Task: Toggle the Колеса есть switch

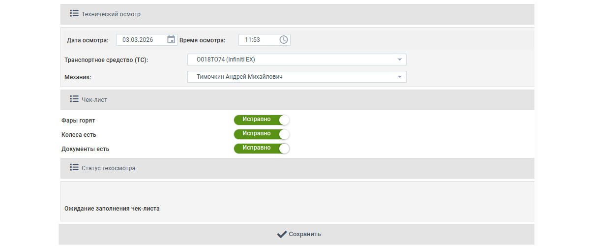Action: (x=262, y=134)
